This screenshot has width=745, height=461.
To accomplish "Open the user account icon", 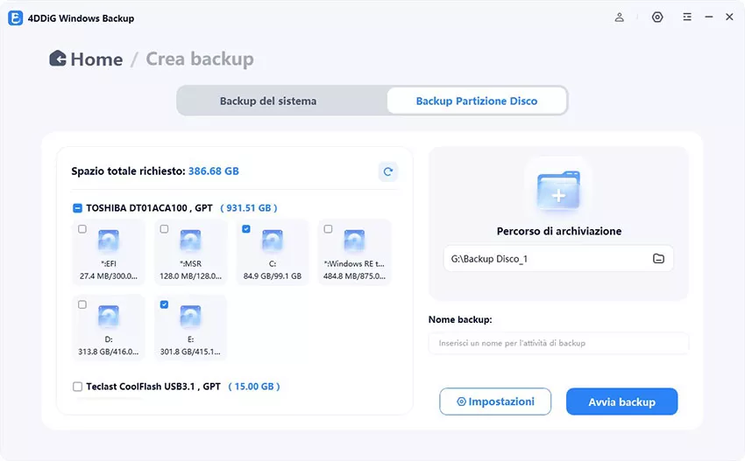I will tap(619, 17).
